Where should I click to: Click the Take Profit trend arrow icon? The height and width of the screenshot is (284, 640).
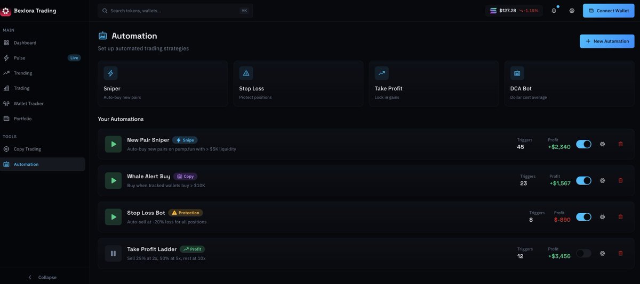[381, 73]
